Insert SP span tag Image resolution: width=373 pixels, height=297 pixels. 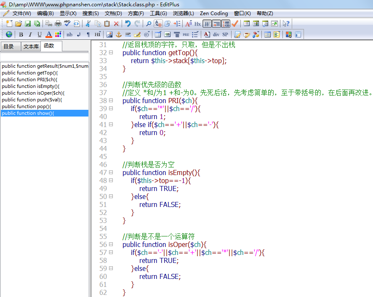click(x=225, y=34)
